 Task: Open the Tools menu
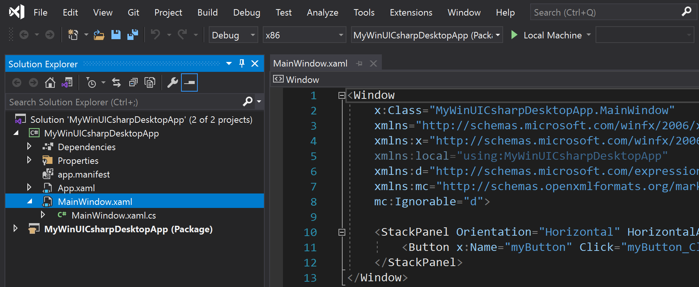click(364, 13)
